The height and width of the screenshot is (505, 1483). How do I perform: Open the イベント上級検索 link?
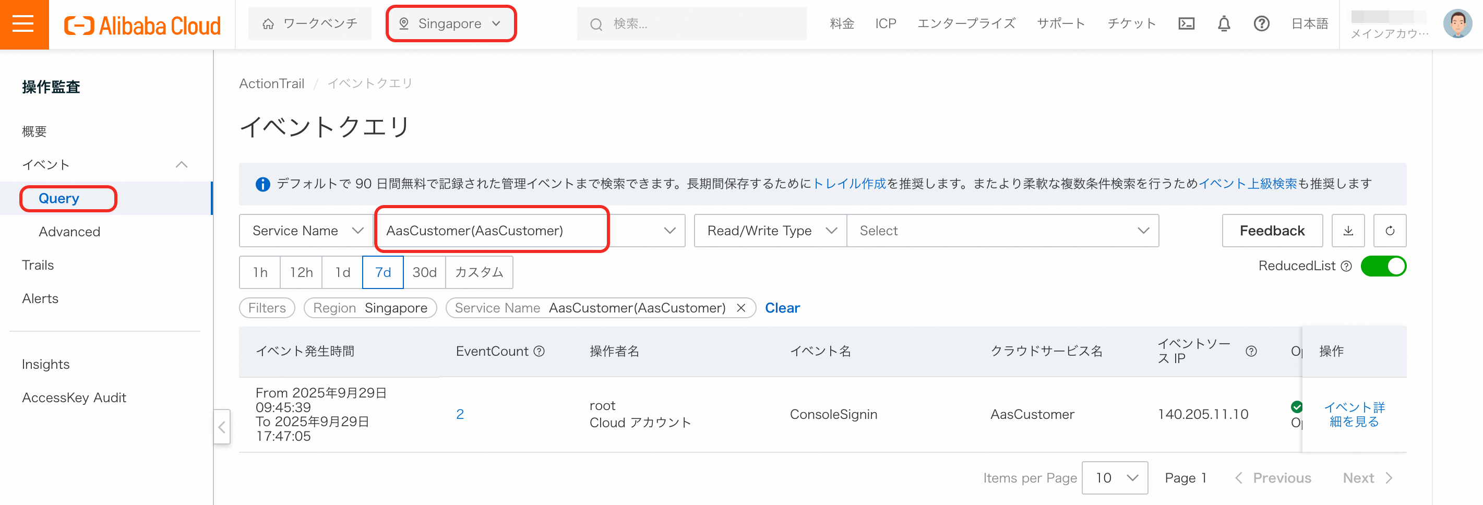click(1248, 184)
